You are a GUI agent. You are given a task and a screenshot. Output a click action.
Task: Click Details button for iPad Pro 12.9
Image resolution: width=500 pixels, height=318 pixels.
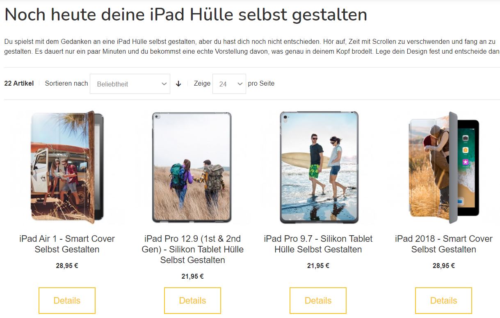pos(192,300)
